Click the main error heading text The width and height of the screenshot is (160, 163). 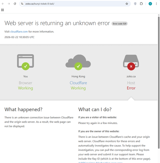[x=57, y=23]
